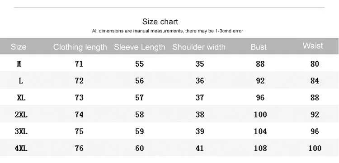Click the Bust column header
The image size is (339, 163).
pyautogui.click(x=259, y=47)
